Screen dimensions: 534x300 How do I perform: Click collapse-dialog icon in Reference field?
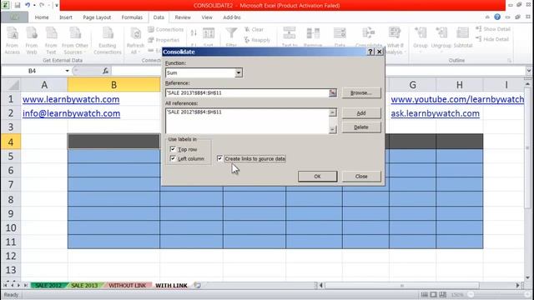[332, 92]
